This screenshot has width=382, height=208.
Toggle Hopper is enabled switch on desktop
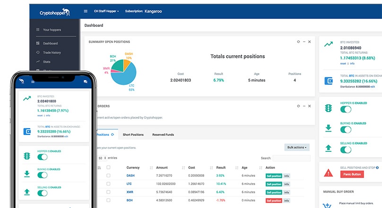[x=346, y=109]
